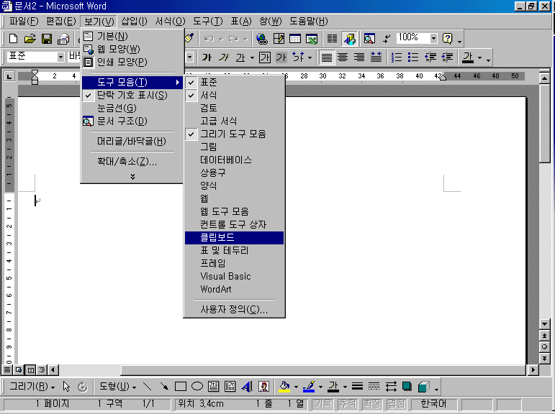Click the Insert Table icon
Screen dimensions: 555x414
coord(295,39)
